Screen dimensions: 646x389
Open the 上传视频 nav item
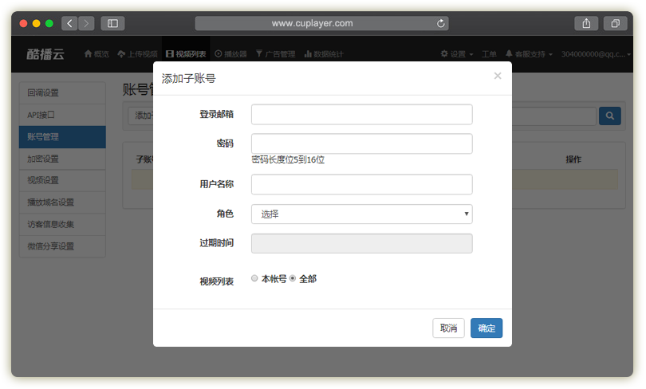[x=137, y=54]
